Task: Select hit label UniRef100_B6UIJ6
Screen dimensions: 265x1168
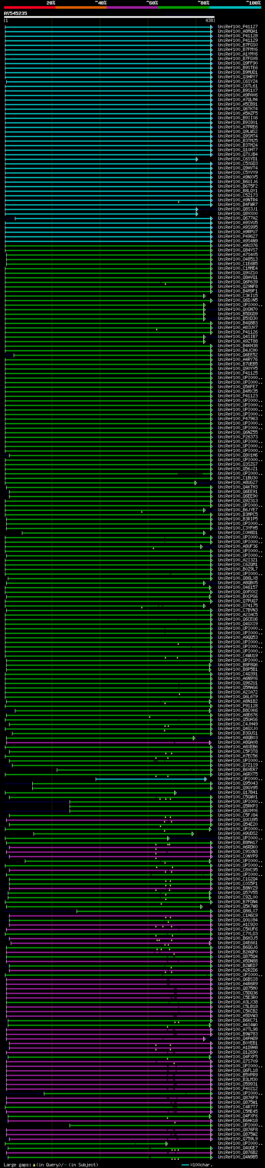Action: pos(238,182)
